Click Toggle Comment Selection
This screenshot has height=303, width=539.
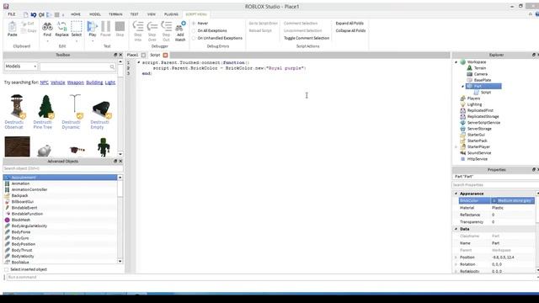[x=307, y=38]
